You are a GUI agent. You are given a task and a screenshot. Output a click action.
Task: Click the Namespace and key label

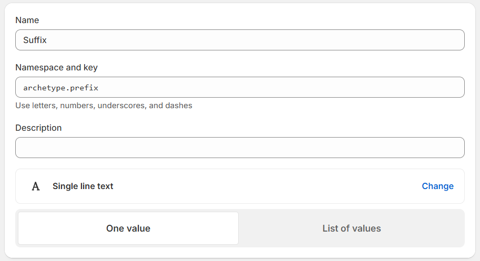56,67
